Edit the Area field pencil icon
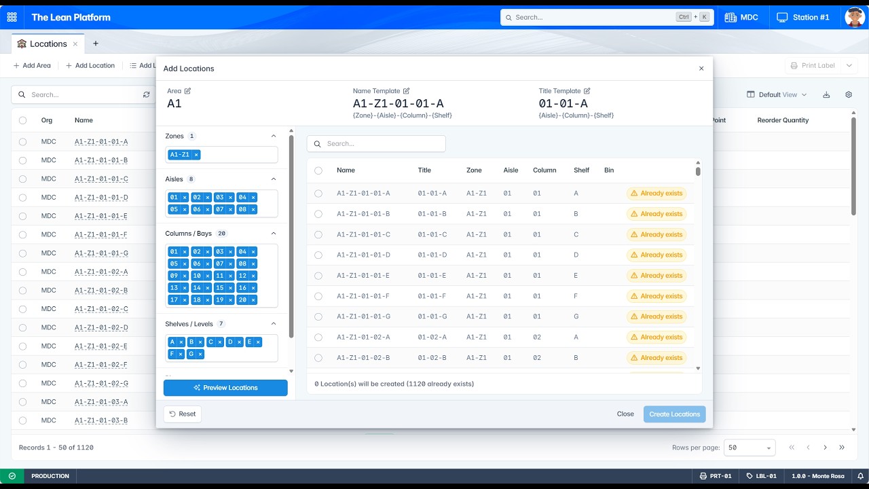The image size is (869, 489). point(188,91)
